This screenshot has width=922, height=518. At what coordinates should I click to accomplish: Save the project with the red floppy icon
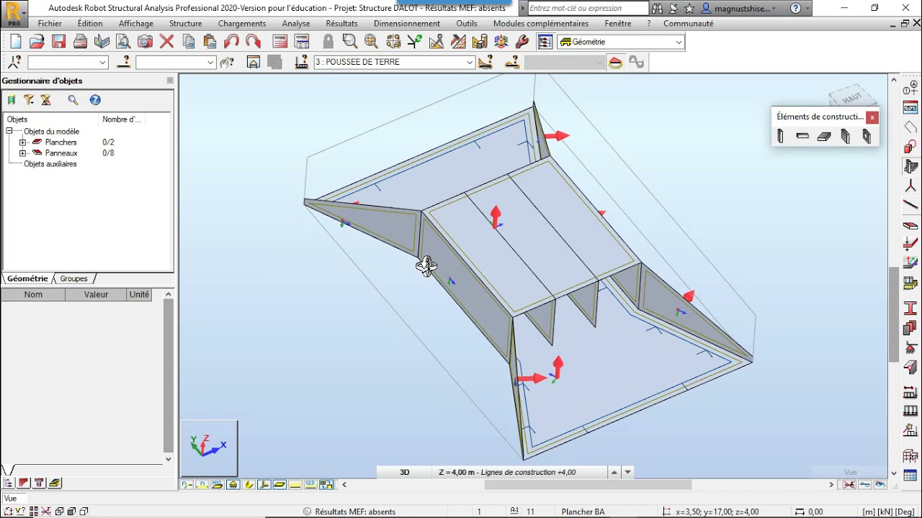pyautogui.click(x=59, y=42)
